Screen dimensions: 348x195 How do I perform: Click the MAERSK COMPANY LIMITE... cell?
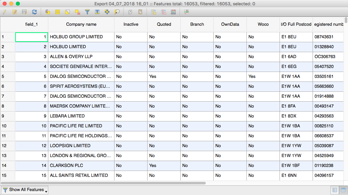81,106
